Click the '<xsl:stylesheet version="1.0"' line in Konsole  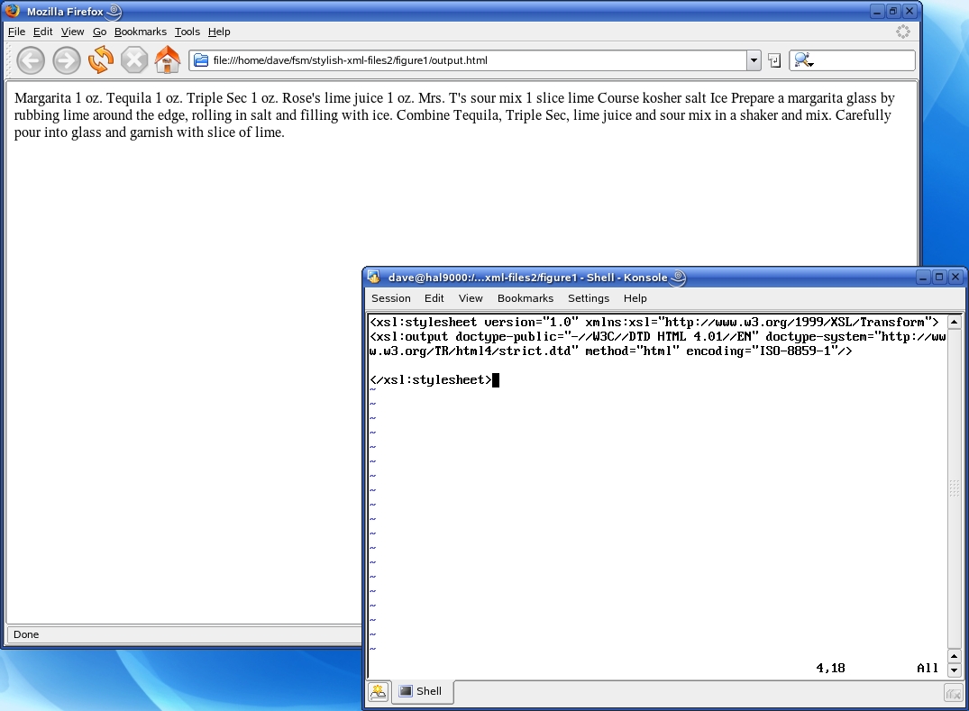654,322
